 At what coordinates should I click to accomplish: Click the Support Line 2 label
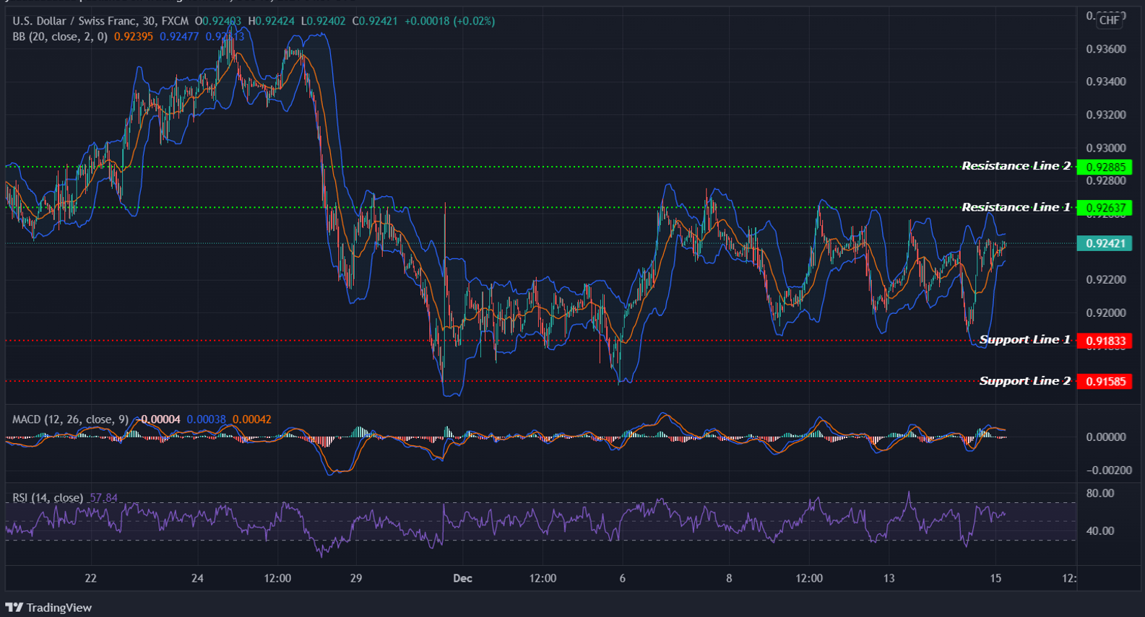coord(1024,381)
